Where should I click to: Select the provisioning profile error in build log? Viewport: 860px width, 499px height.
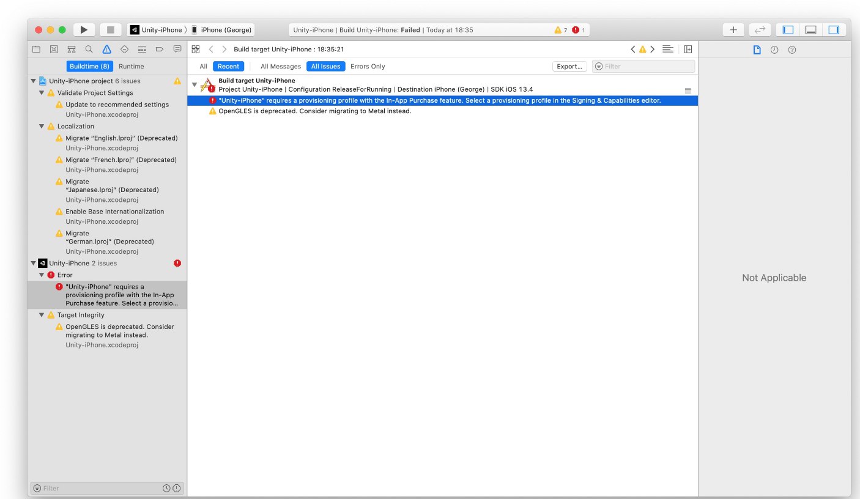tap(442, 100)
